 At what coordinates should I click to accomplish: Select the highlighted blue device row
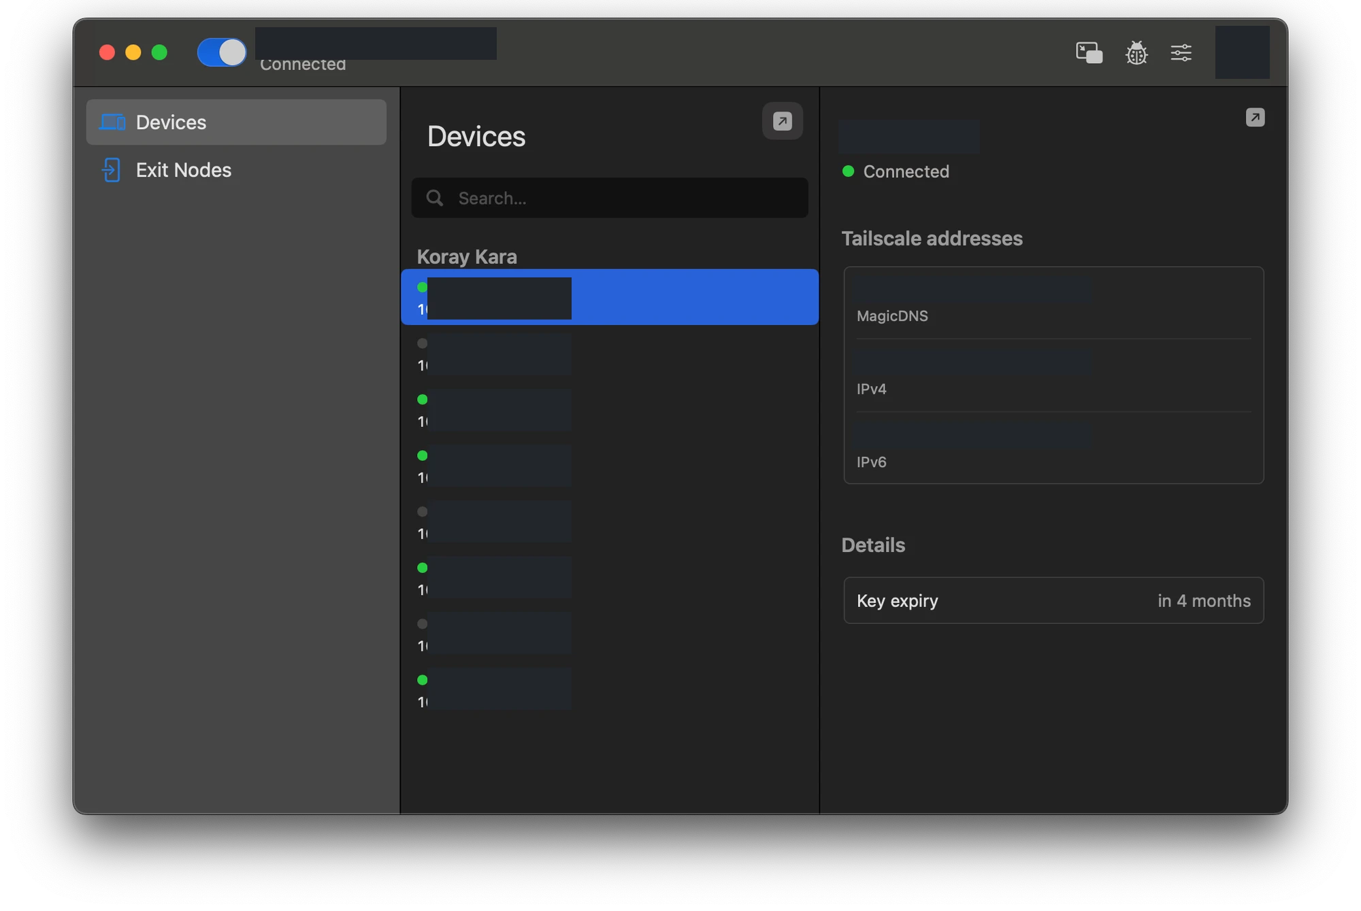click(x=610, y=297)
